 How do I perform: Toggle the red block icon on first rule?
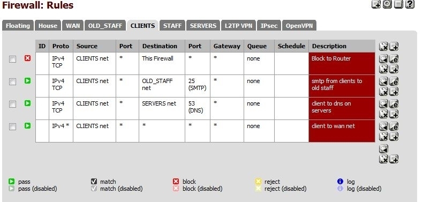(27, 58)
